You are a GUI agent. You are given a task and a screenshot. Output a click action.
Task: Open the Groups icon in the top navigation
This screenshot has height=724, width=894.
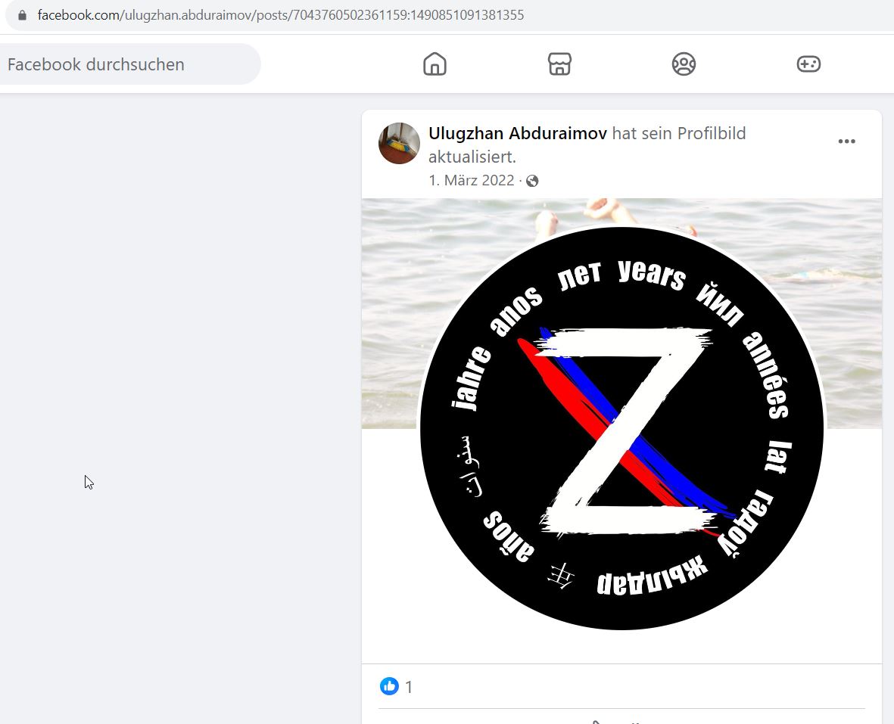click(x=684, y=64)
